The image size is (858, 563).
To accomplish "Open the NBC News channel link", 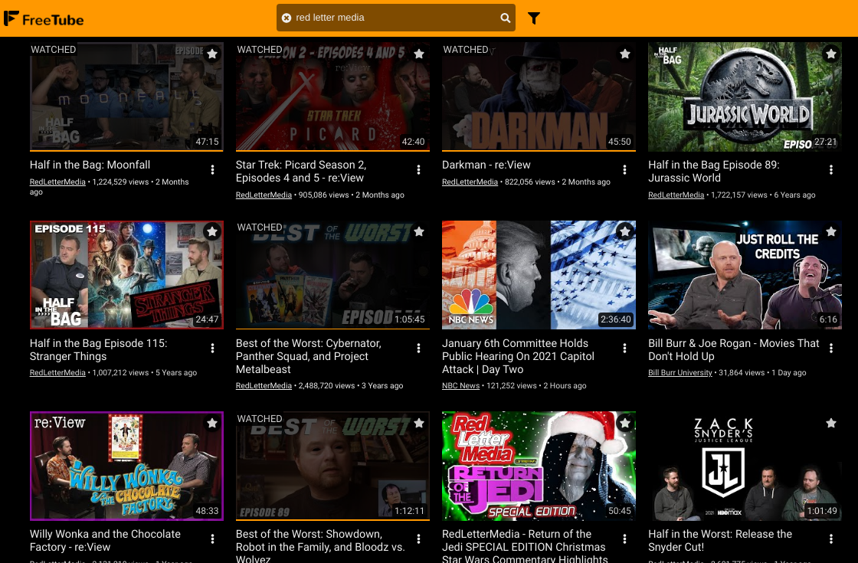I will (460, 386).
